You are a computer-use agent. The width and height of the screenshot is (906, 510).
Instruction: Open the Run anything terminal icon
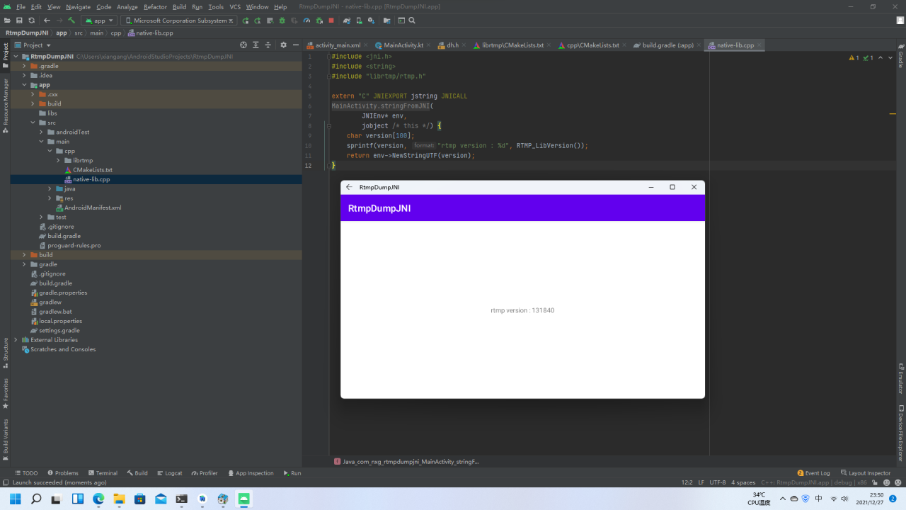(x=401, y=21)
